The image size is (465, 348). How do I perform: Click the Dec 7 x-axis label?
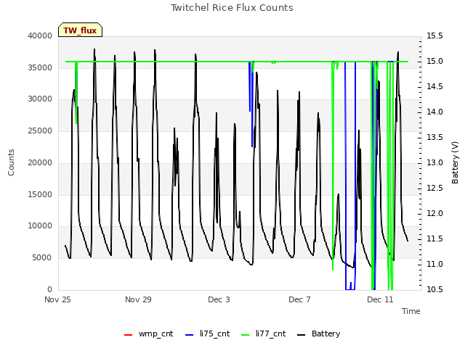tap(299, 299)
